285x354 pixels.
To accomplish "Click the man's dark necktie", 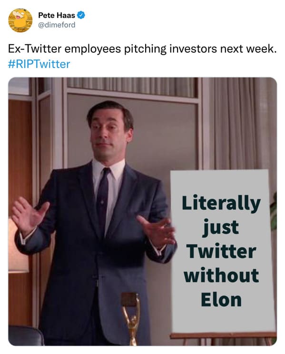I will 103,200.
